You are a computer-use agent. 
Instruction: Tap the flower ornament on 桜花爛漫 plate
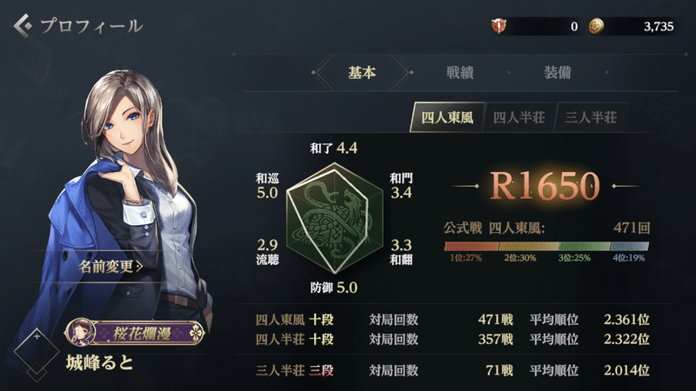[x=195, y=333]
